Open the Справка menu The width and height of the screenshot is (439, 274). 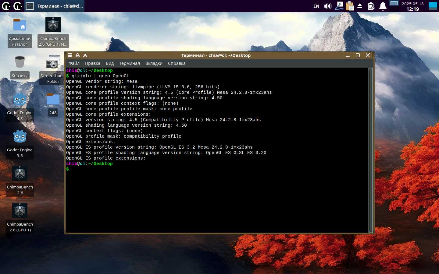(x=177, y=63)
